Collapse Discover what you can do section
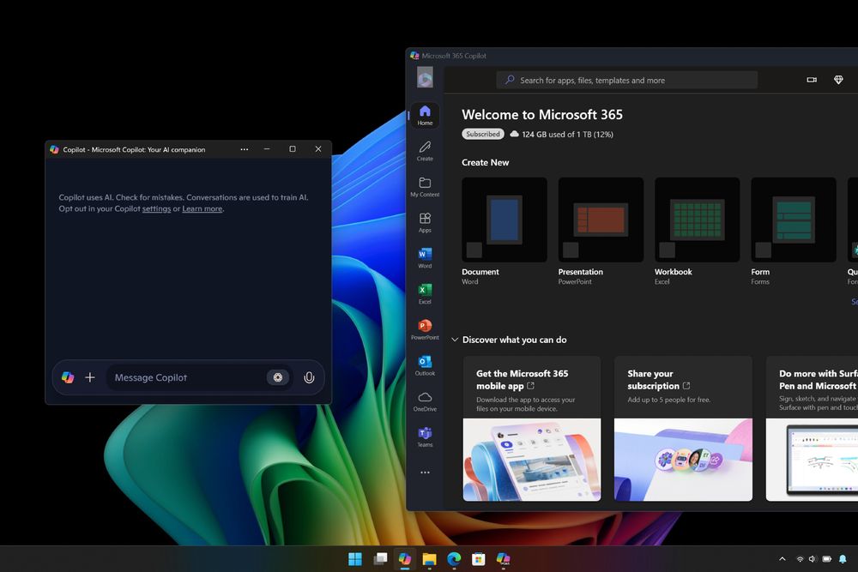Image resolution: width=858 pixels, height=572 pixels. tap(455, 340)
